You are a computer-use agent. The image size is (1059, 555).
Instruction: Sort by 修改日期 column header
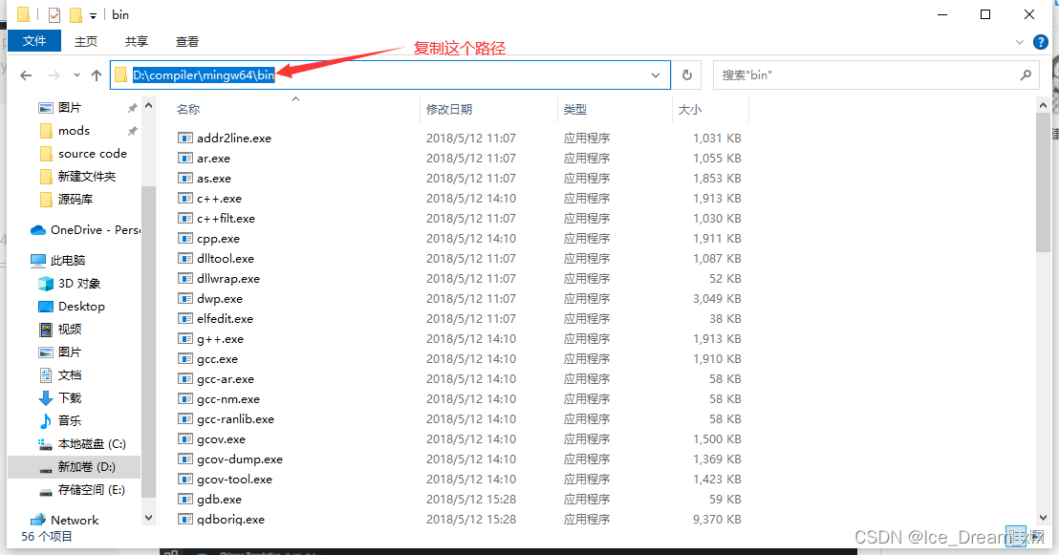click(449, 110)
